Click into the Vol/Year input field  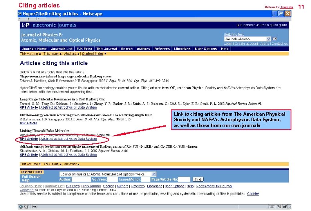coord(112,179)
